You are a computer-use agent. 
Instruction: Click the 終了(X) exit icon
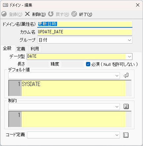74,14
